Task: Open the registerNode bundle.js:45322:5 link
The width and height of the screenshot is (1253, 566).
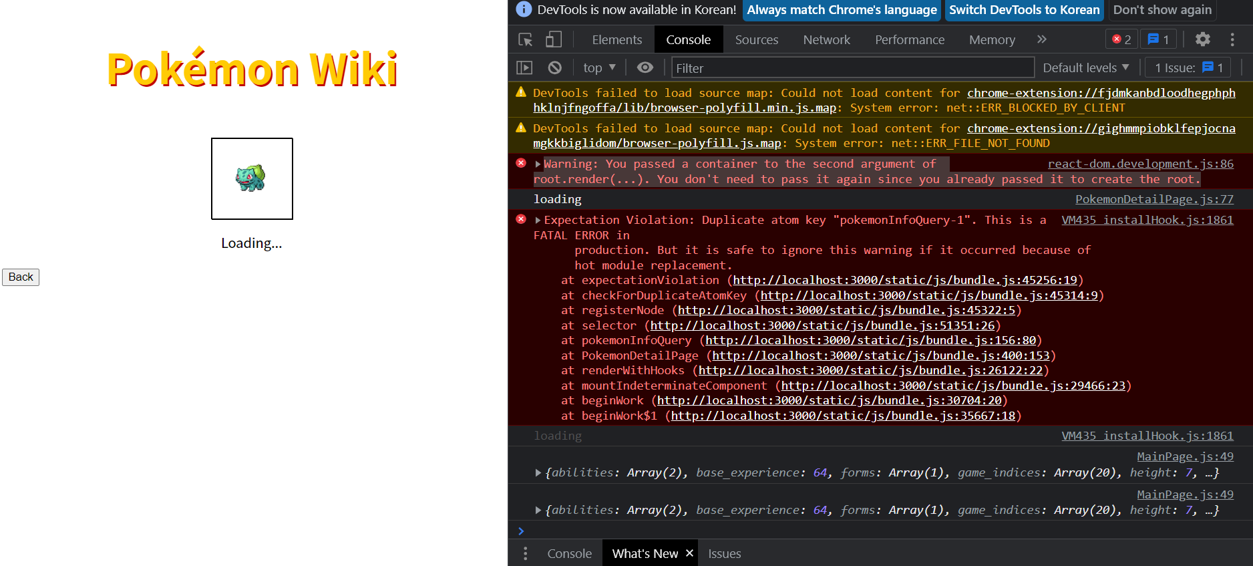Action: pyautogui.click(x=846, y=310)
